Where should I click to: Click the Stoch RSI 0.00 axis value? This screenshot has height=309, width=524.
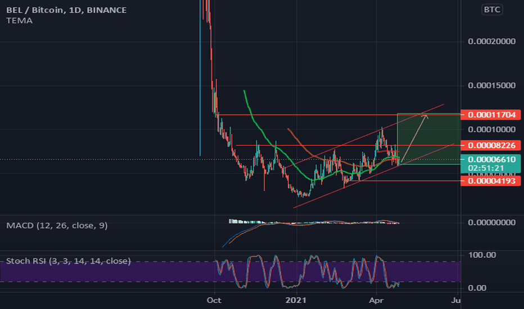point(477,288)
